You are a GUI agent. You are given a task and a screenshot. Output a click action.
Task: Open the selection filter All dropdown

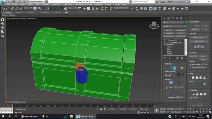[28, 8]
